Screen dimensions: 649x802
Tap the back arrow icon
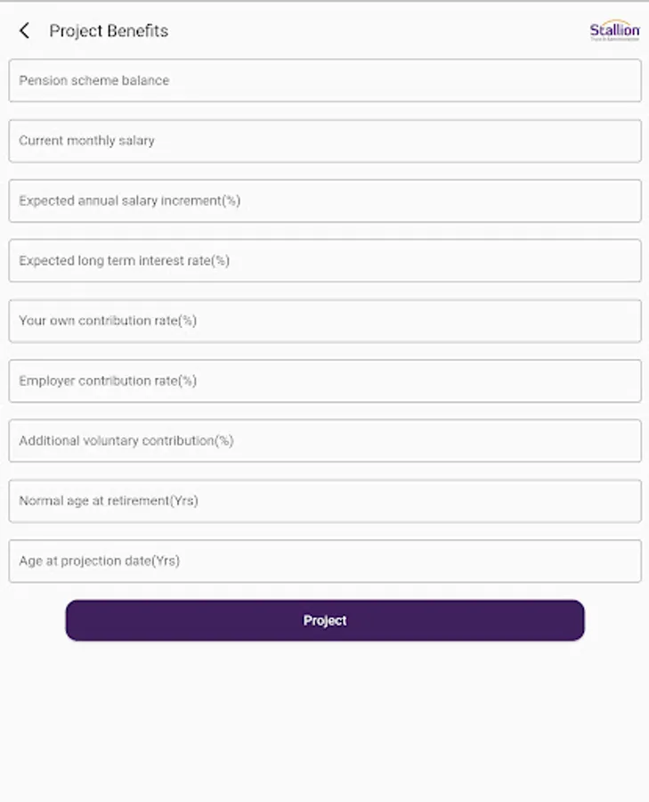click(x=24, y=31)
